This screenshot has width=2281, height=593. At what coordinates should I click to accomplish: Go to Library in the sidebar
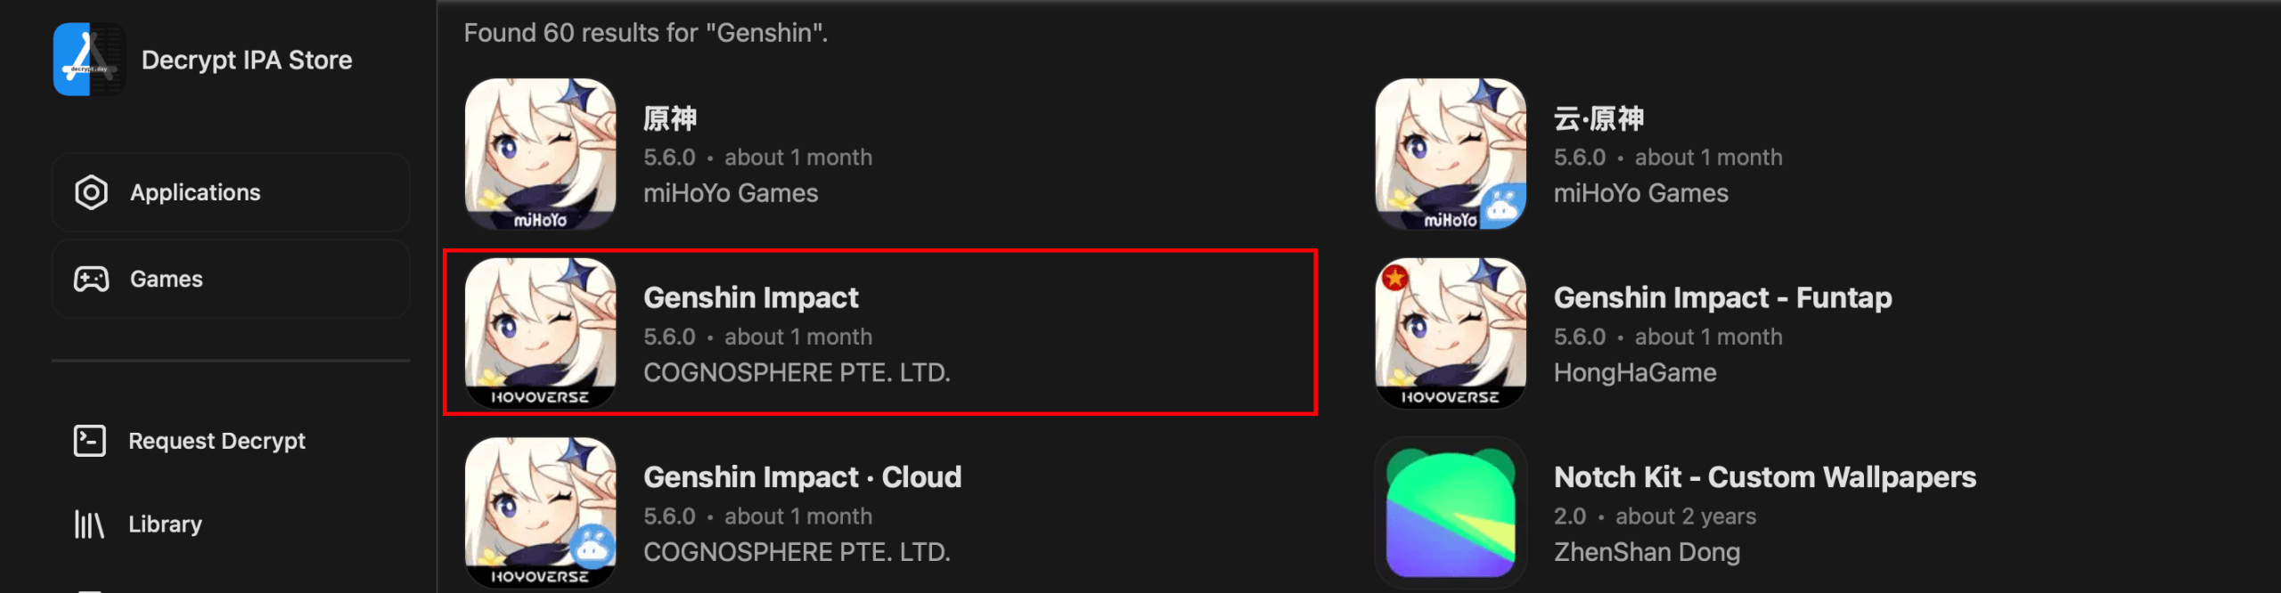[x=165, y=524]
